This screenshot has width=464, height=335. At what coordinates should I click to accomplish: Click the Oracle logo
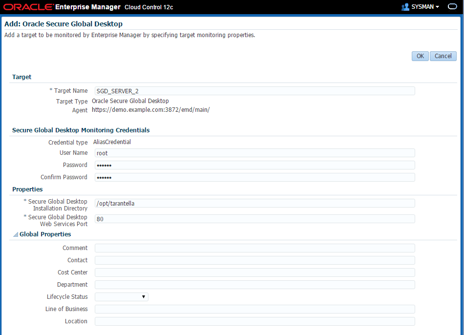(x=28, y=7)
